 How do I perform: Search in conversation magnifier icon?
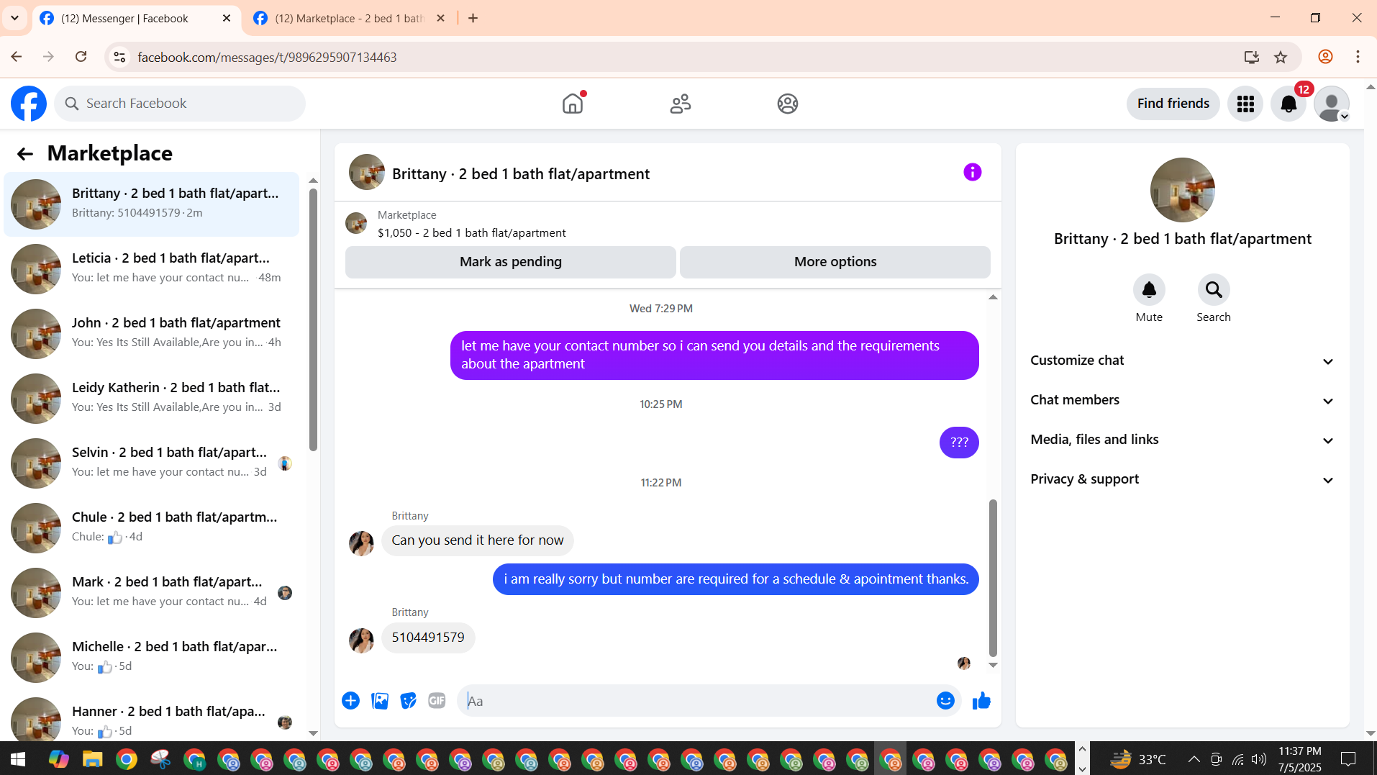(1214, 290)
